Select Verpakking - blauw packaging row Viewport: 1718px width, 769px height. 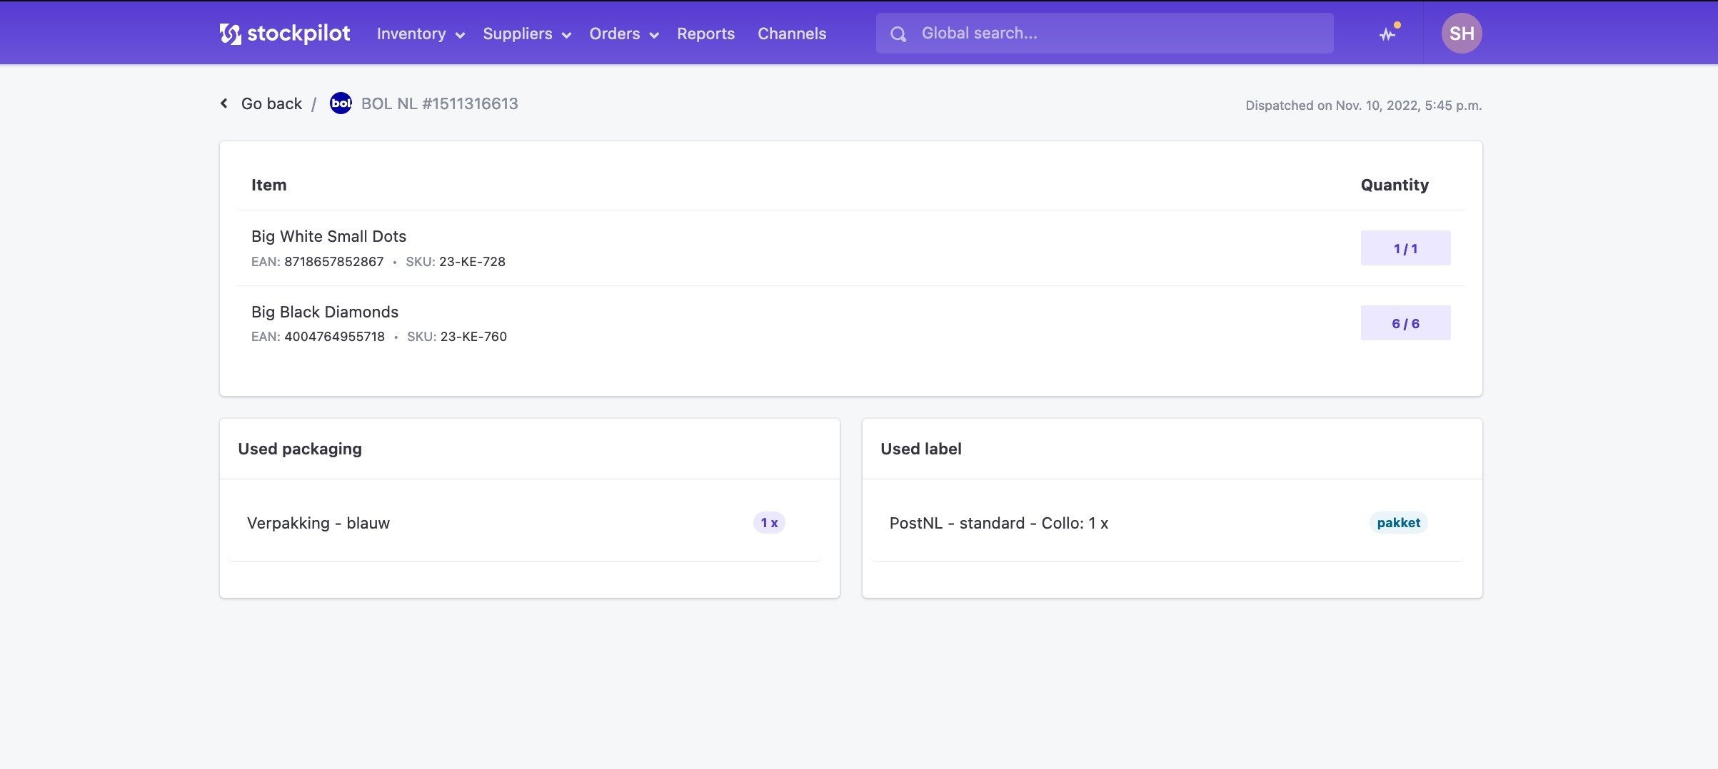(525, 523)
